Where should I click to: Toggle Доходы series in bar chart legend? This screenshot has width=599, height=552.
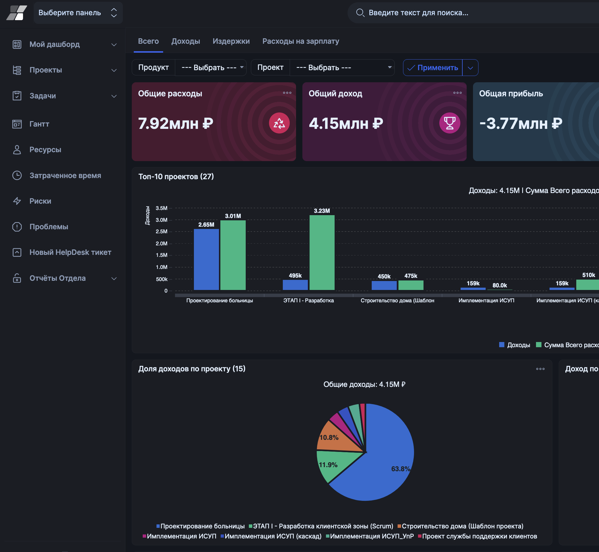515,345
